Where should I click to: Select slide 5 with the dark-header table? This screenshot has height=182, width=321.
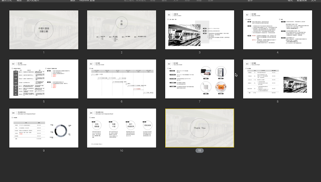coord(43,79)
